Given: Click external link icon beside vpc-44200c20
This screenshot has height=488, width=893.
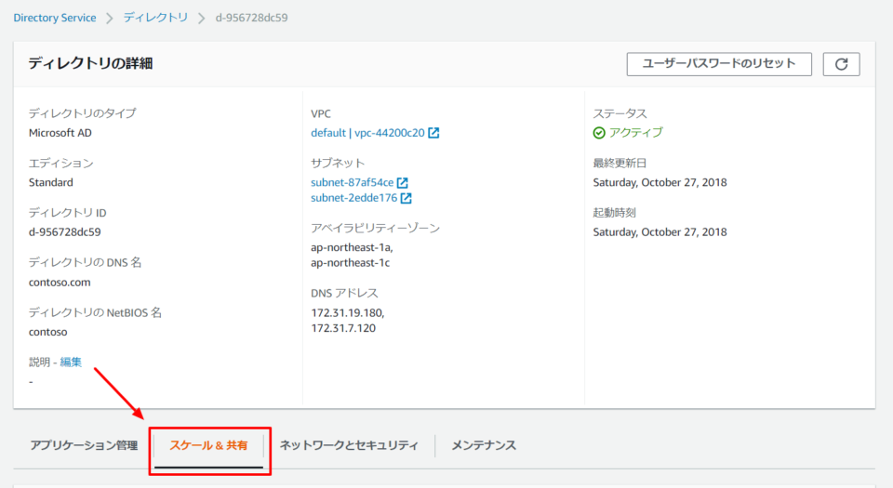Looking at the screenshot, I should point(433,133).
